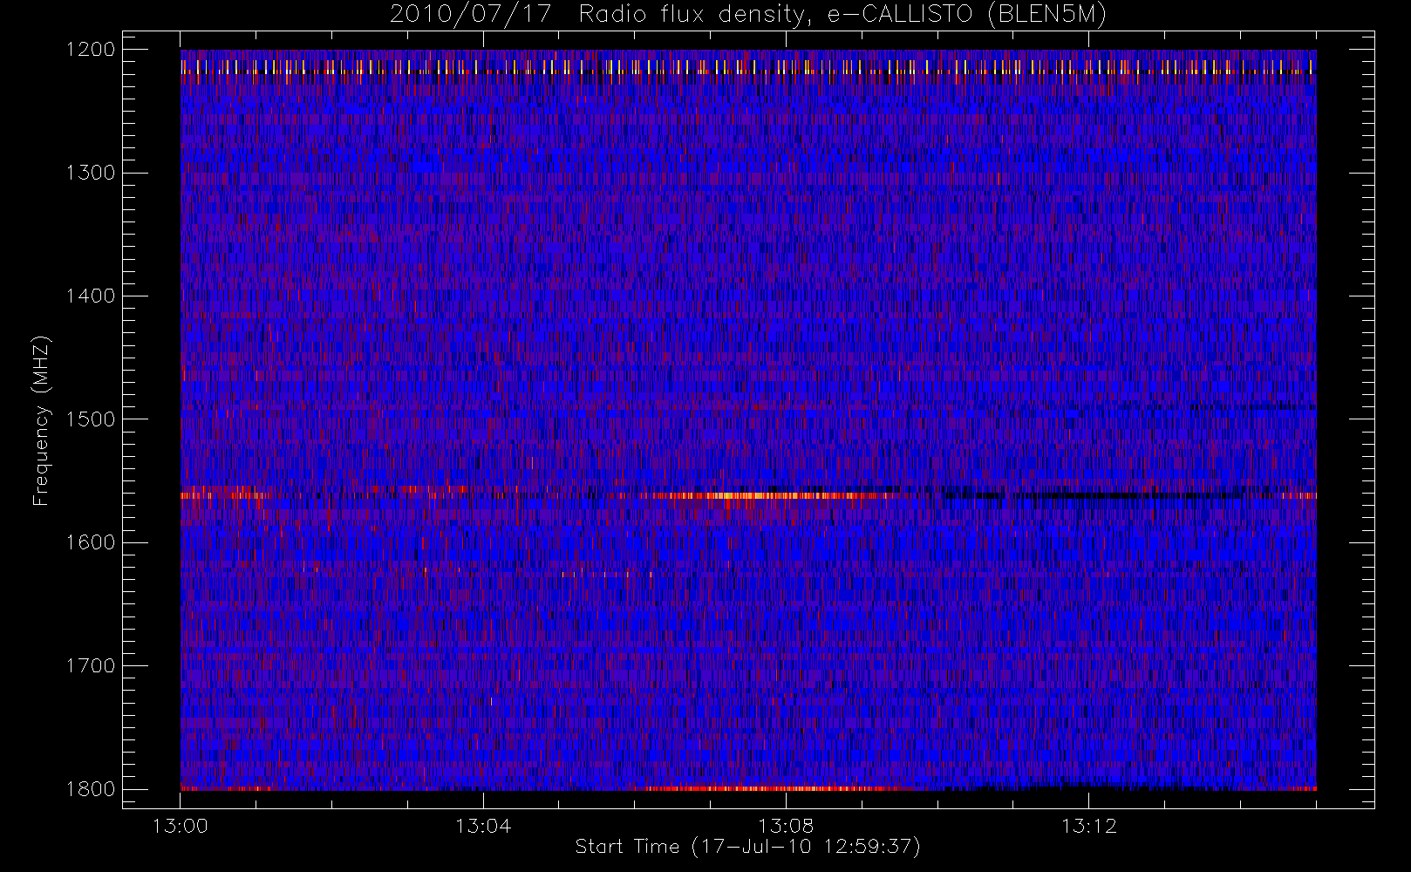The image size is (1411, 872).
Task: Click the 13:04 time tick label
Action: coord(483,826)
